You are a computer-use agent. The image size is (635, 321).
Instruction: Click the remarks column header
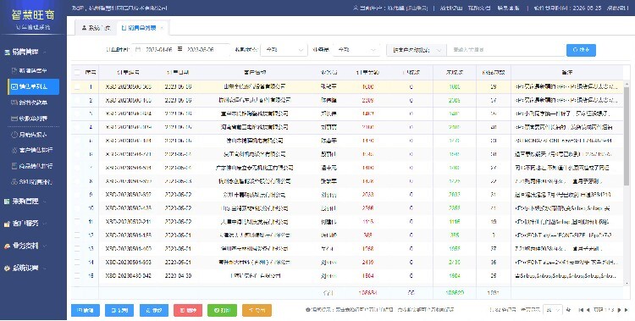click(x=567, y=73)
